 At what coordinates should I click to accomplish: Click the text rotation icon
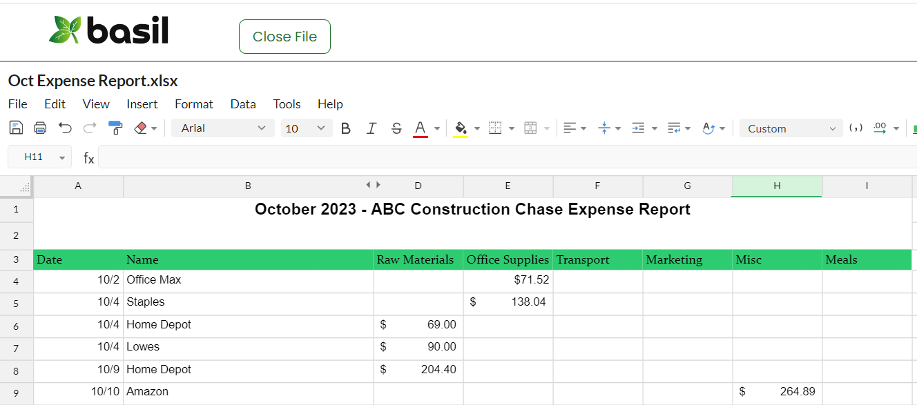(708, 128)
